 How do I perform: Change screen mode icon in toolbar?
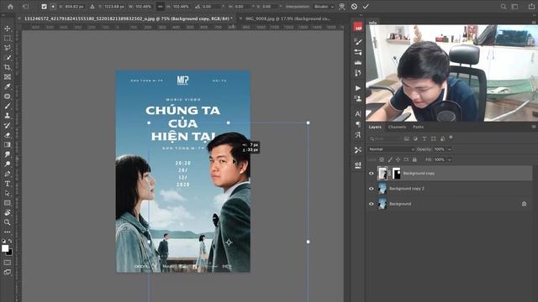8,273
